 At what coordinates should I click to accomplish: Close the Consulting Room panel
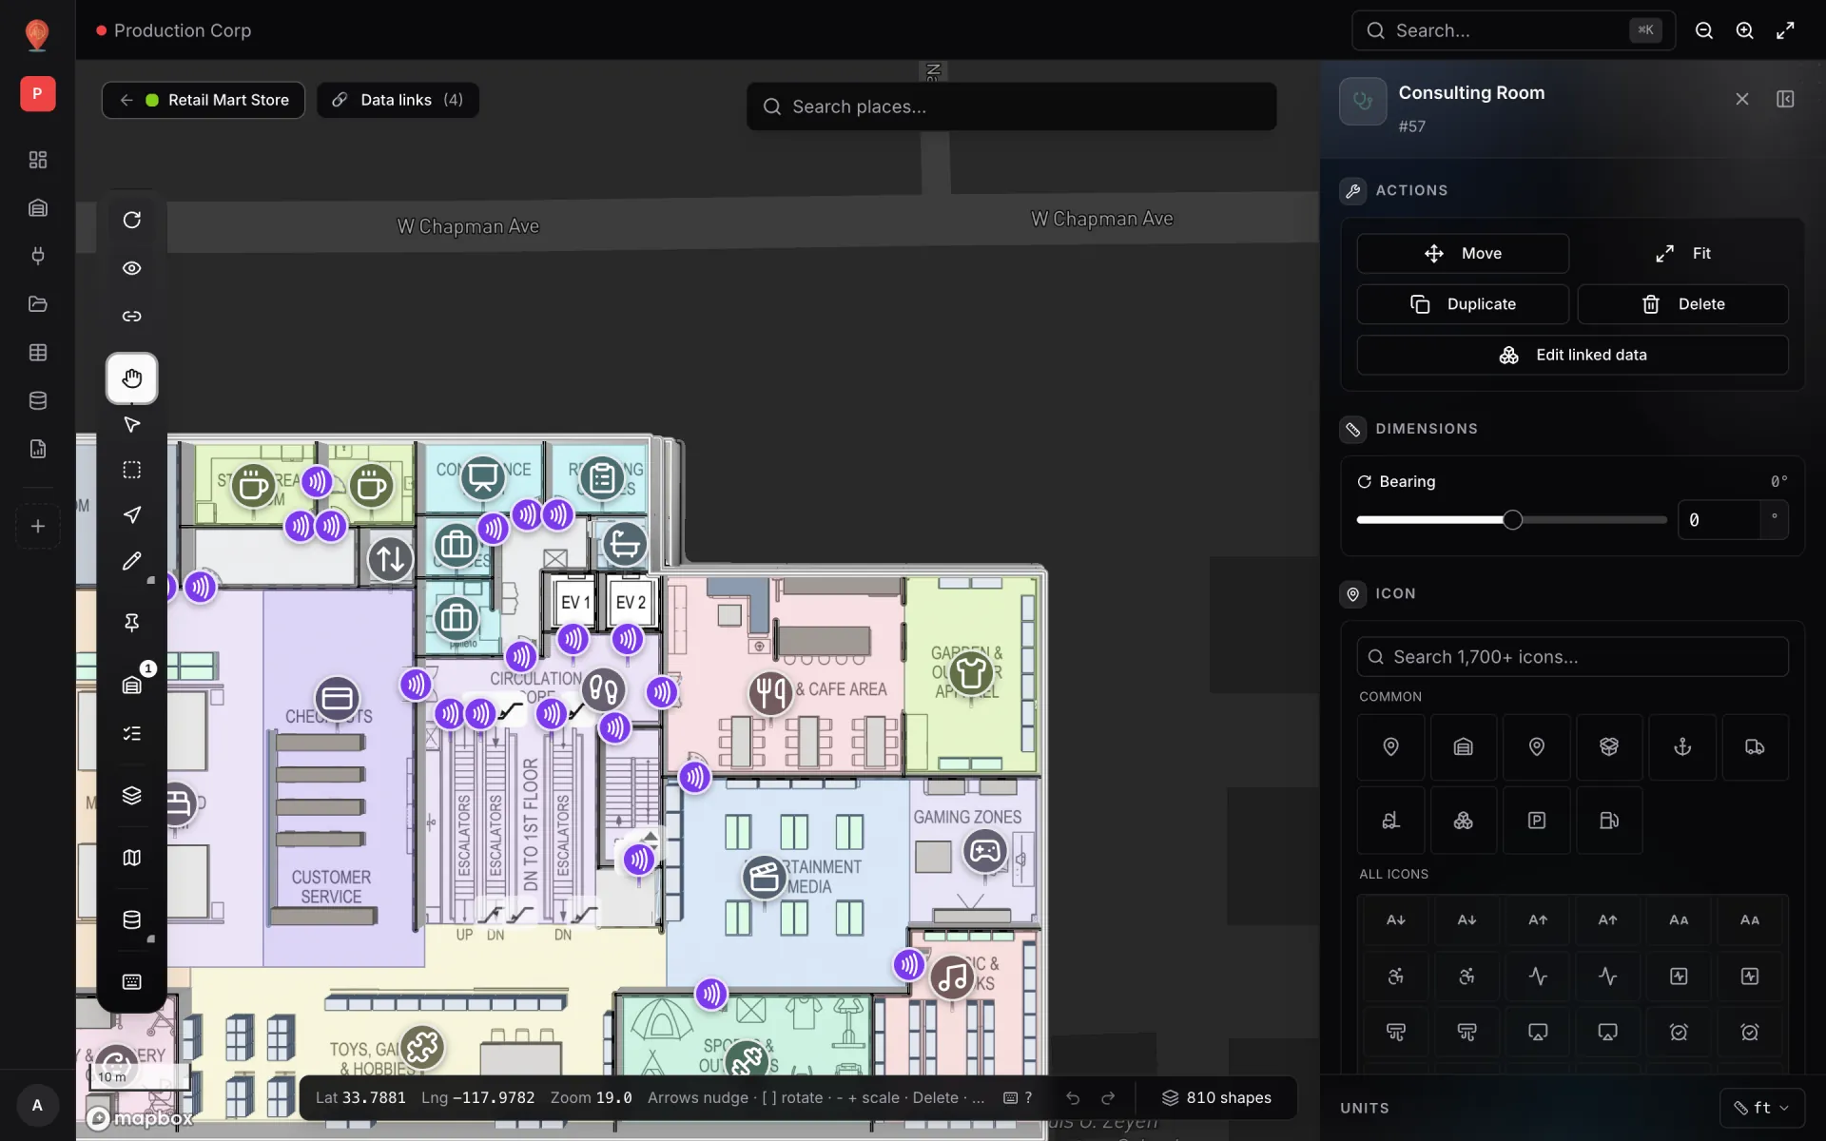[1741, 99]
